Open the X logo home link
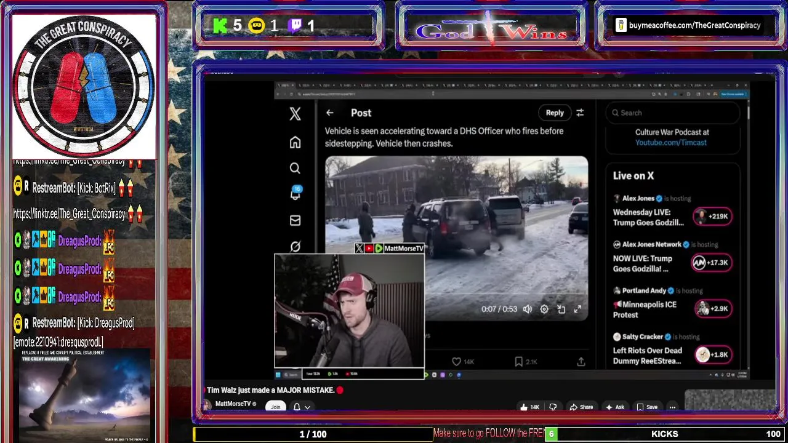This screenshot has height=443, width=788. pyautogui.click(x=295, y=114)
